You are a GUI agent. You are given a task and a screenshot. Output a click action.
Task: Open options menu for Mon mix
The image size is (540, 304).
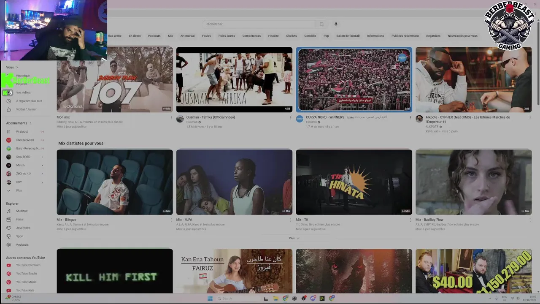[x=171, y=118]
